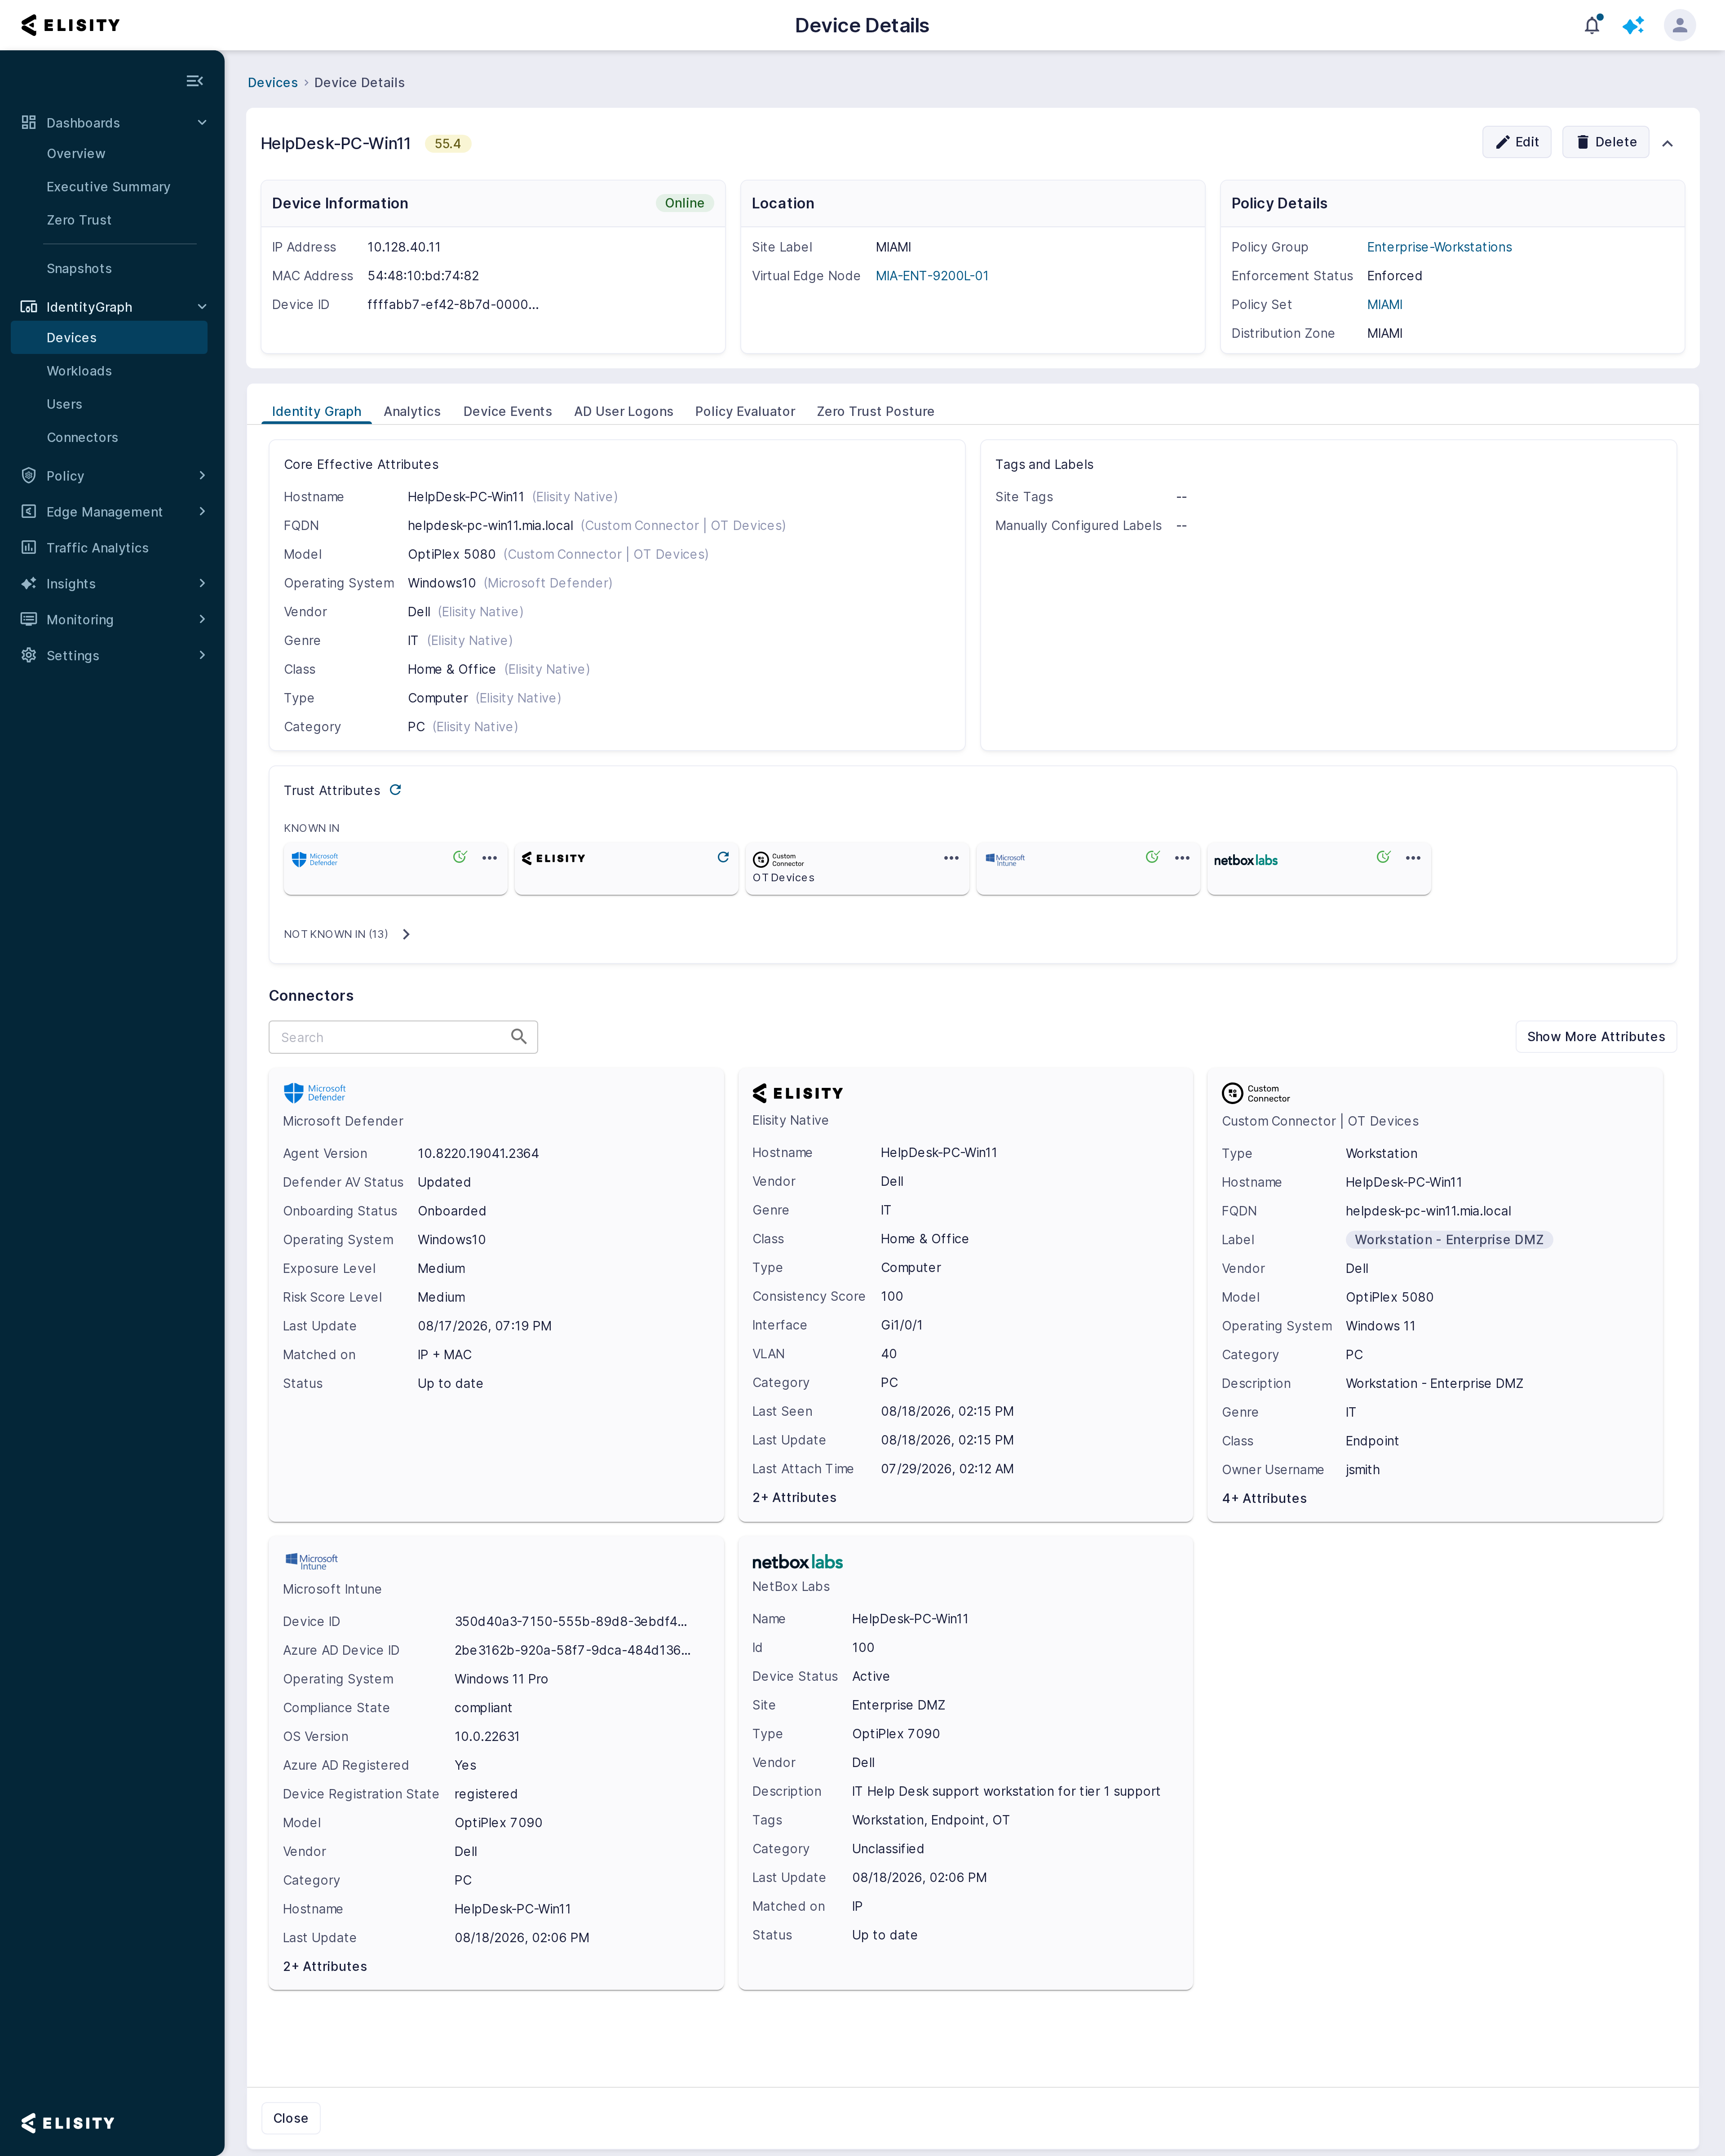Expand 4+ Attributes in Custom Connector card
Viewport: 1725px width, 2156px height.
[x=1264, y=1498]
